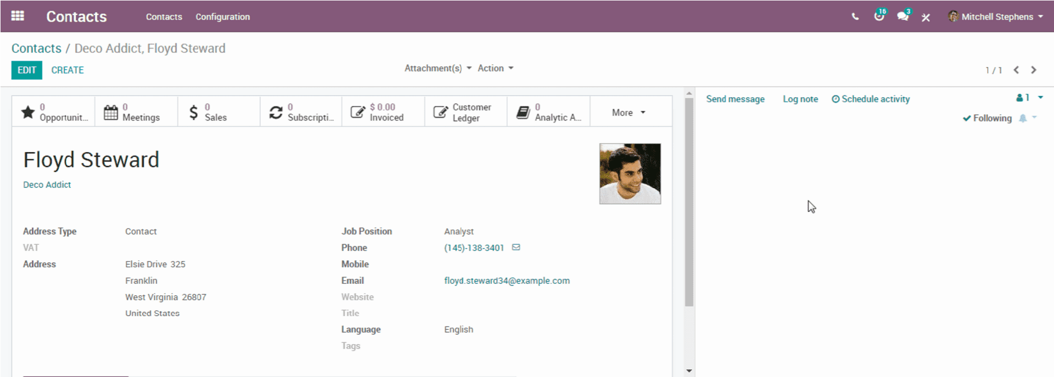Open the Meetings calendar icon
The height and width of the screenshot is (377, 1054).
[111, 112]
